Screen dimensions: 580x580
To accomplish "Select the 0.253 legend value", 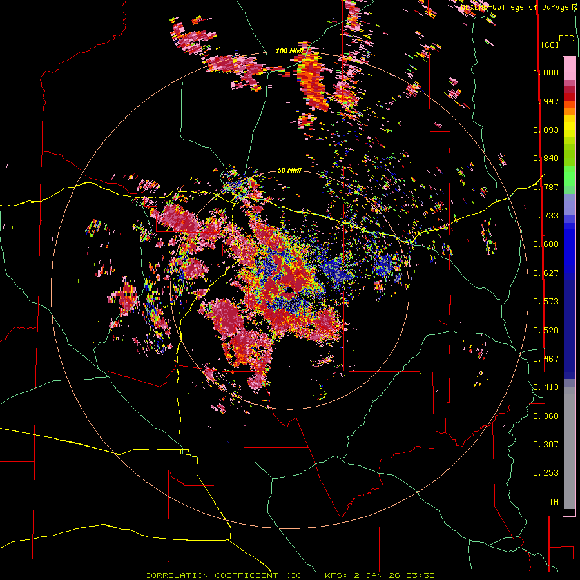I will (x=546, y=473).
